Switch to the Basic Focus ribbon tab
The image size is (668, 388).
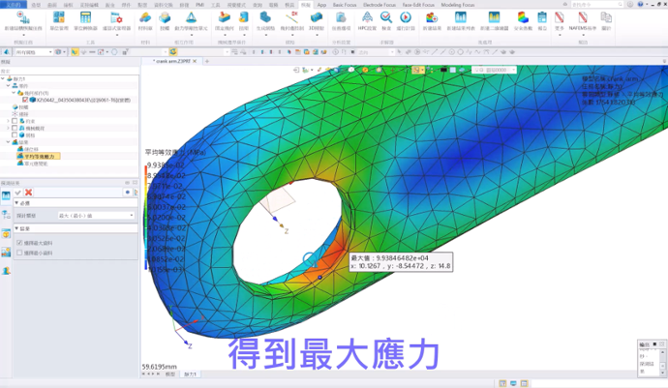343,5
